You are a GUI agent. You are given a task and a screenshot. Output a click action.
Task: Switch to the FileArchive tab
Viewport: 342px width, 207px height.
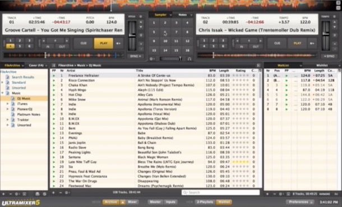[12, 65]
